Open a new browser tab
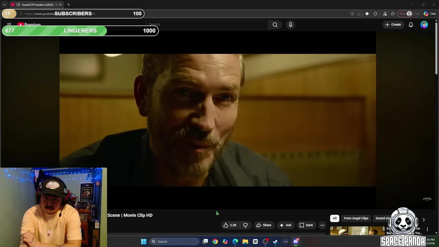The height and width of the screenshot is (247, 439). 69,5
